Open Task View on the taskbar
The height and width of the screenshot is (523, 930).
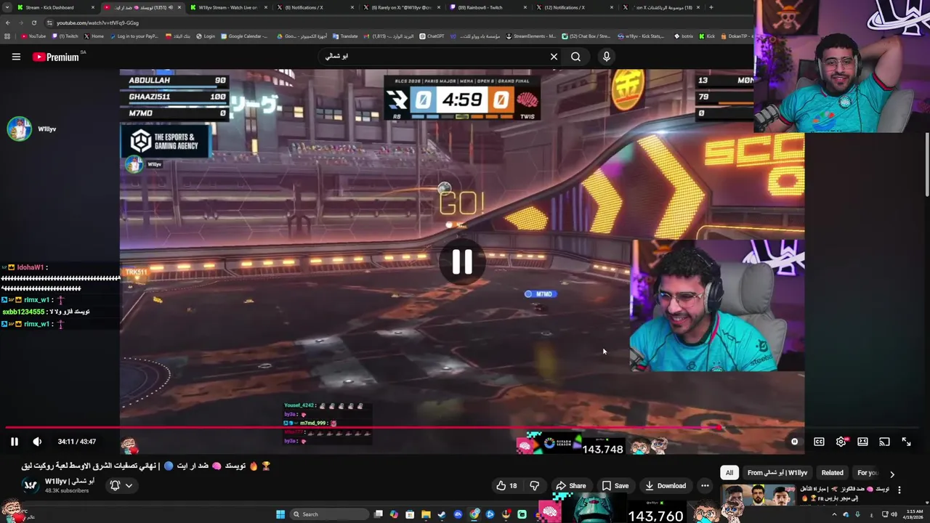tap(379, 514)
